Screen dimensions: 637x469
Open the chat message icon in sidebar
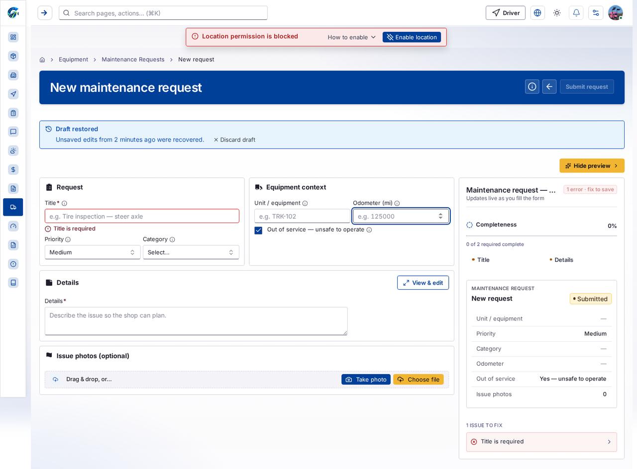[13, 132]
